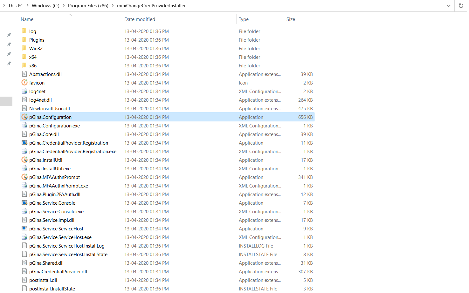Click the pGina.Configuration.exe config file icon
Image resolution: width=469 pixels, height=293 pixels.
[24, 126]
